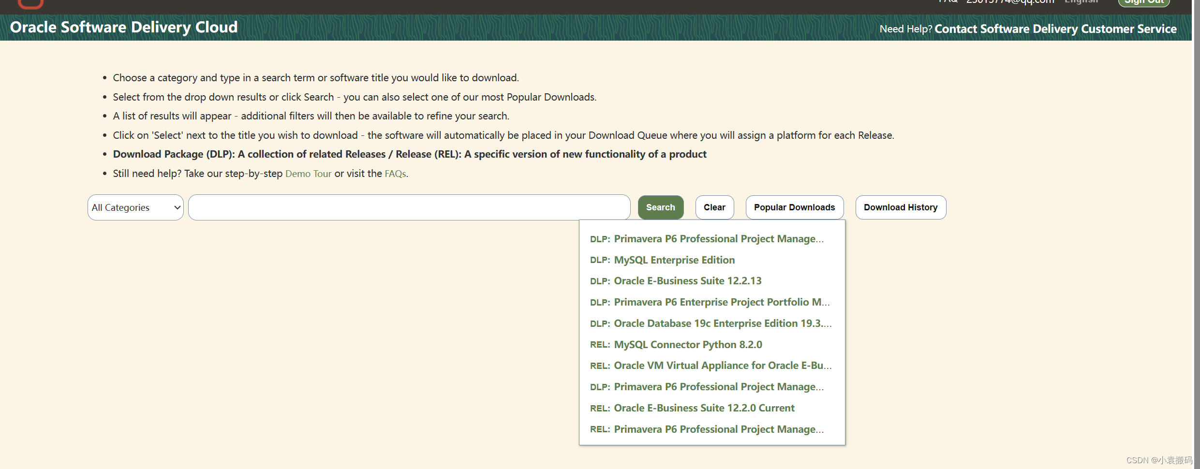The height and width of the screenshot is (469, 1200).
Task: Open Popular Downloads list
Action: tap(794, 207)
